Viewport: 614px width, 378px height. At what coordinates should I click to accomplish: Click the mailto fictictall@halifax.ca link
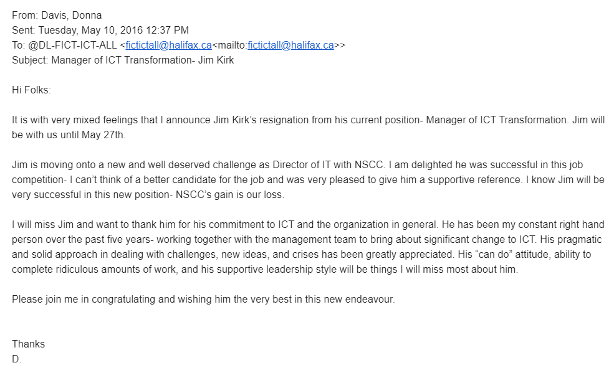coord(290,45)
